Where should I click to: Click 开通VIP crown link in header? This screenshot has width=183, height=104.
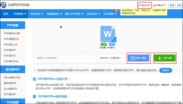click(x=159, y=5)
